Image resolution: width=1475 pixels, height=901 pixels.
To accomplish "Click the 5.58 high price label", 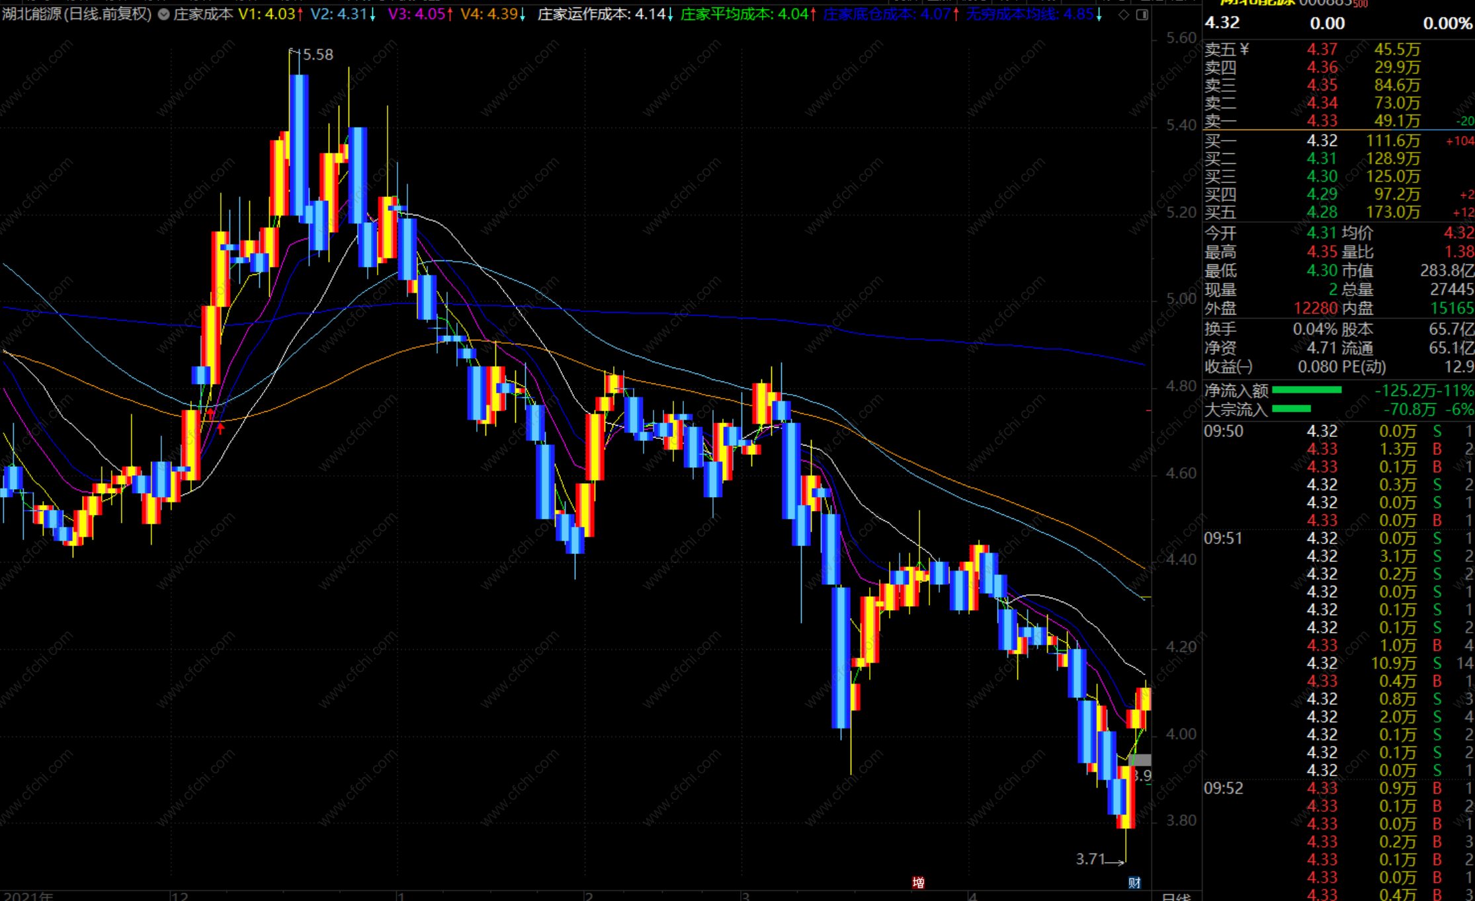I will click(317, 55).
